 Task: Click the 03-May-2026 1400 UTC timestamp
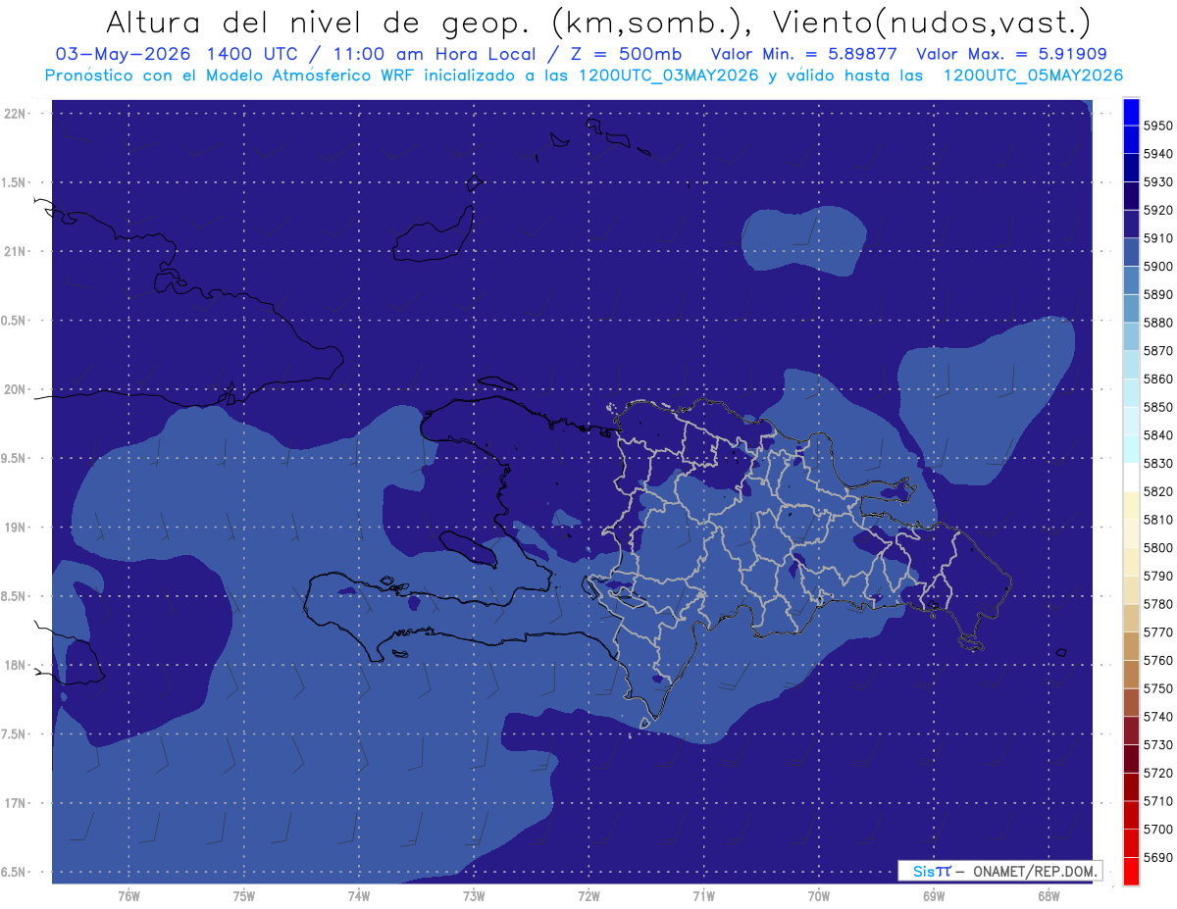point(178,54)
